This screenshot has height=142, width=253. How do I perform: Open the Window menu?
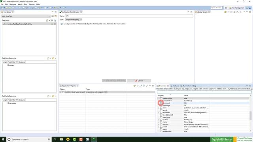coord(32,4)
